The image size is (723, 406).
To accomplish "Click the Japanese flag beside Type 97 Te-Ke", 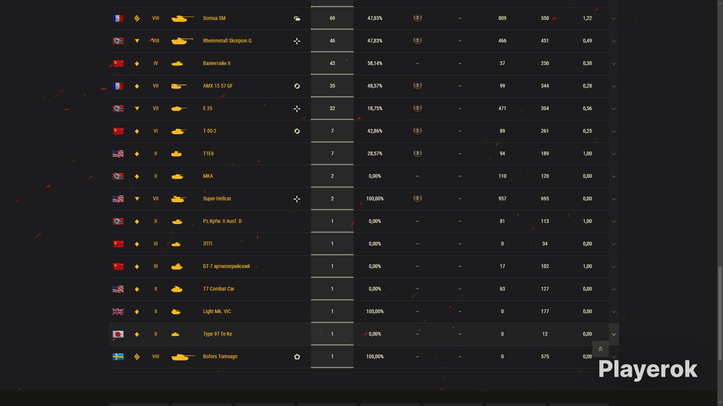I will [x=118, y=334].
